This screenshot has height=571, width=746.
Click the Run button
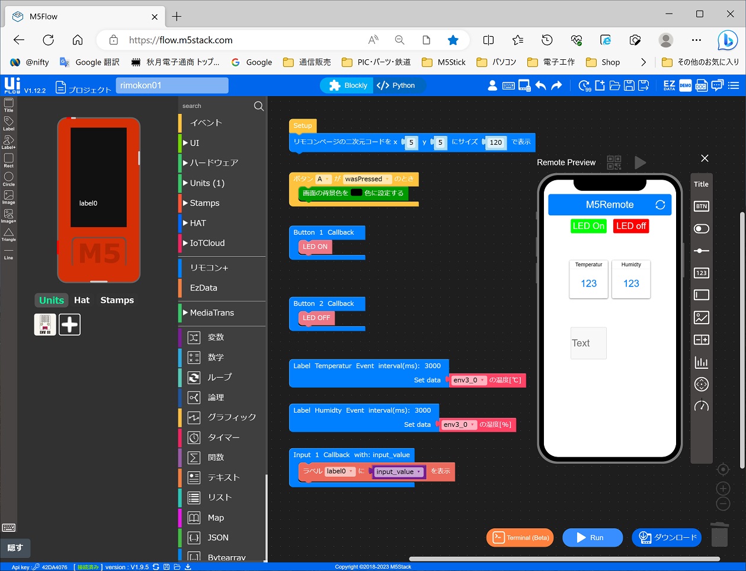[593, 538]
